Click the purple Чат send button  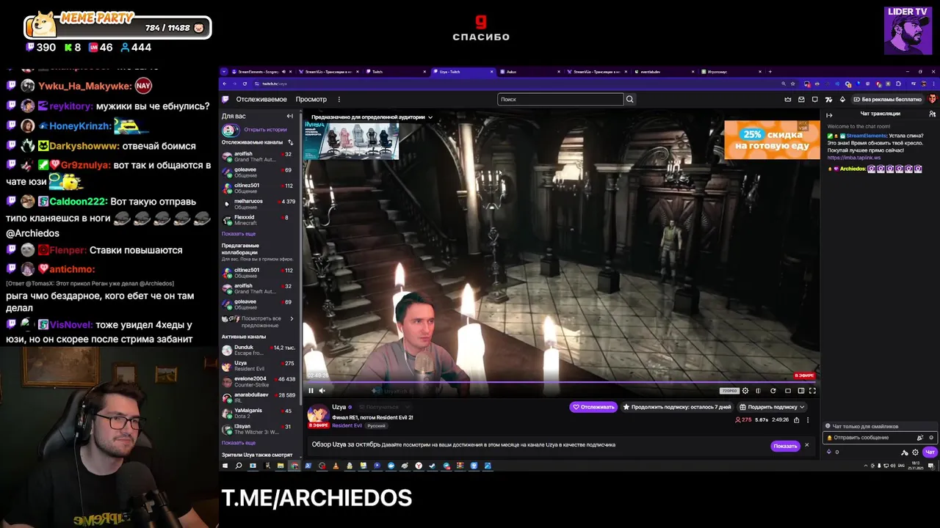pos(930,452)
